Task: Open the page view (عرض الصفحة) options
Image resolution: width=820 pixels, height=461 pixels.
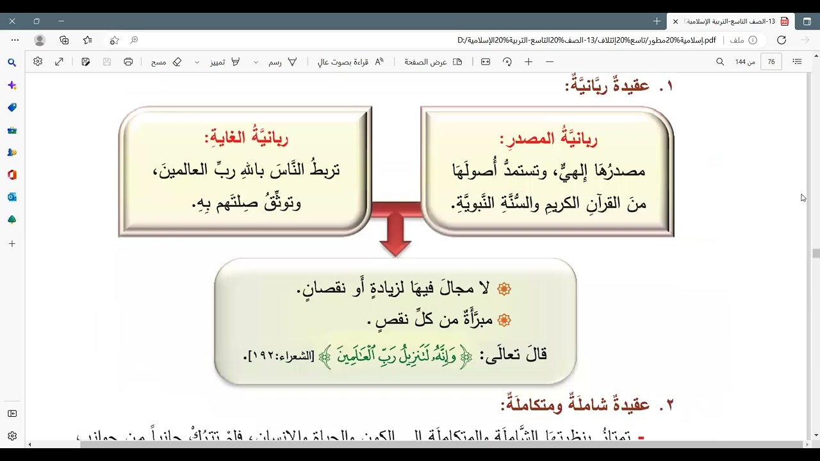Action: click(433, 61)
